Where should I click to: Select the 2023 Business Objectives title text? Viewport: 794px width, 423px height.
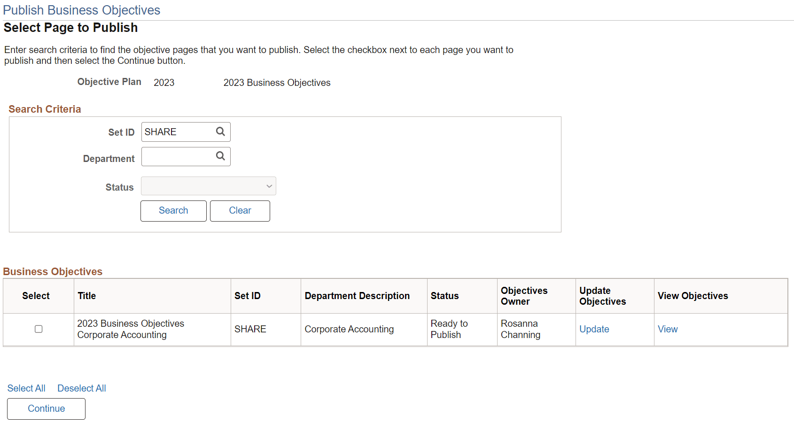[131, 329]
